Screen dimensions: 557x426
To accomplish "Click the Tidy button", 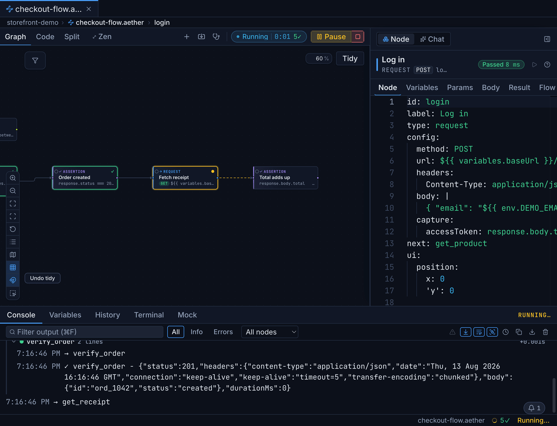I will click(x=350, y=59).
